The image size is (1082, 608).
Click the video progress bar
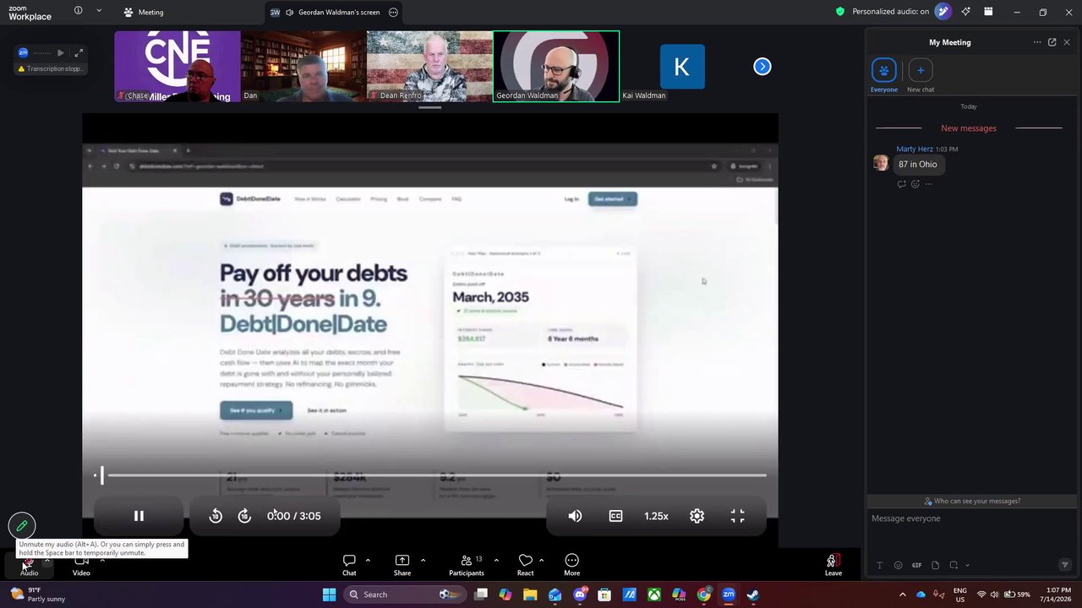click(433, 475)
